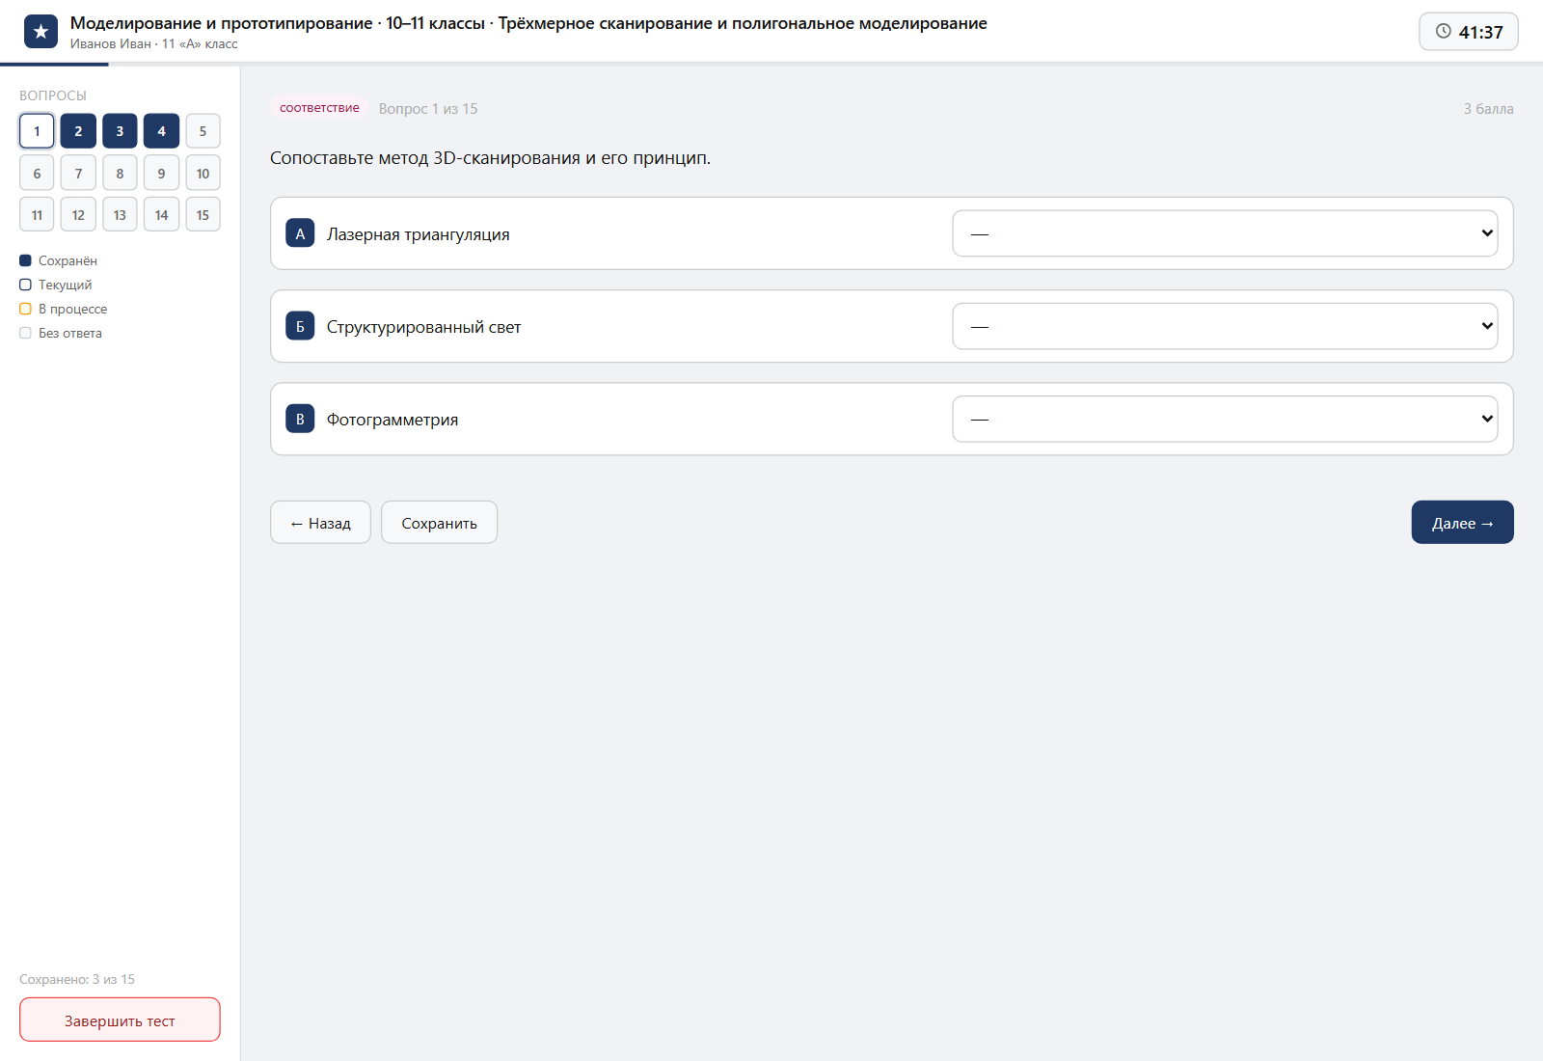
Task: Jump to question 8
Action: point(120,173)
